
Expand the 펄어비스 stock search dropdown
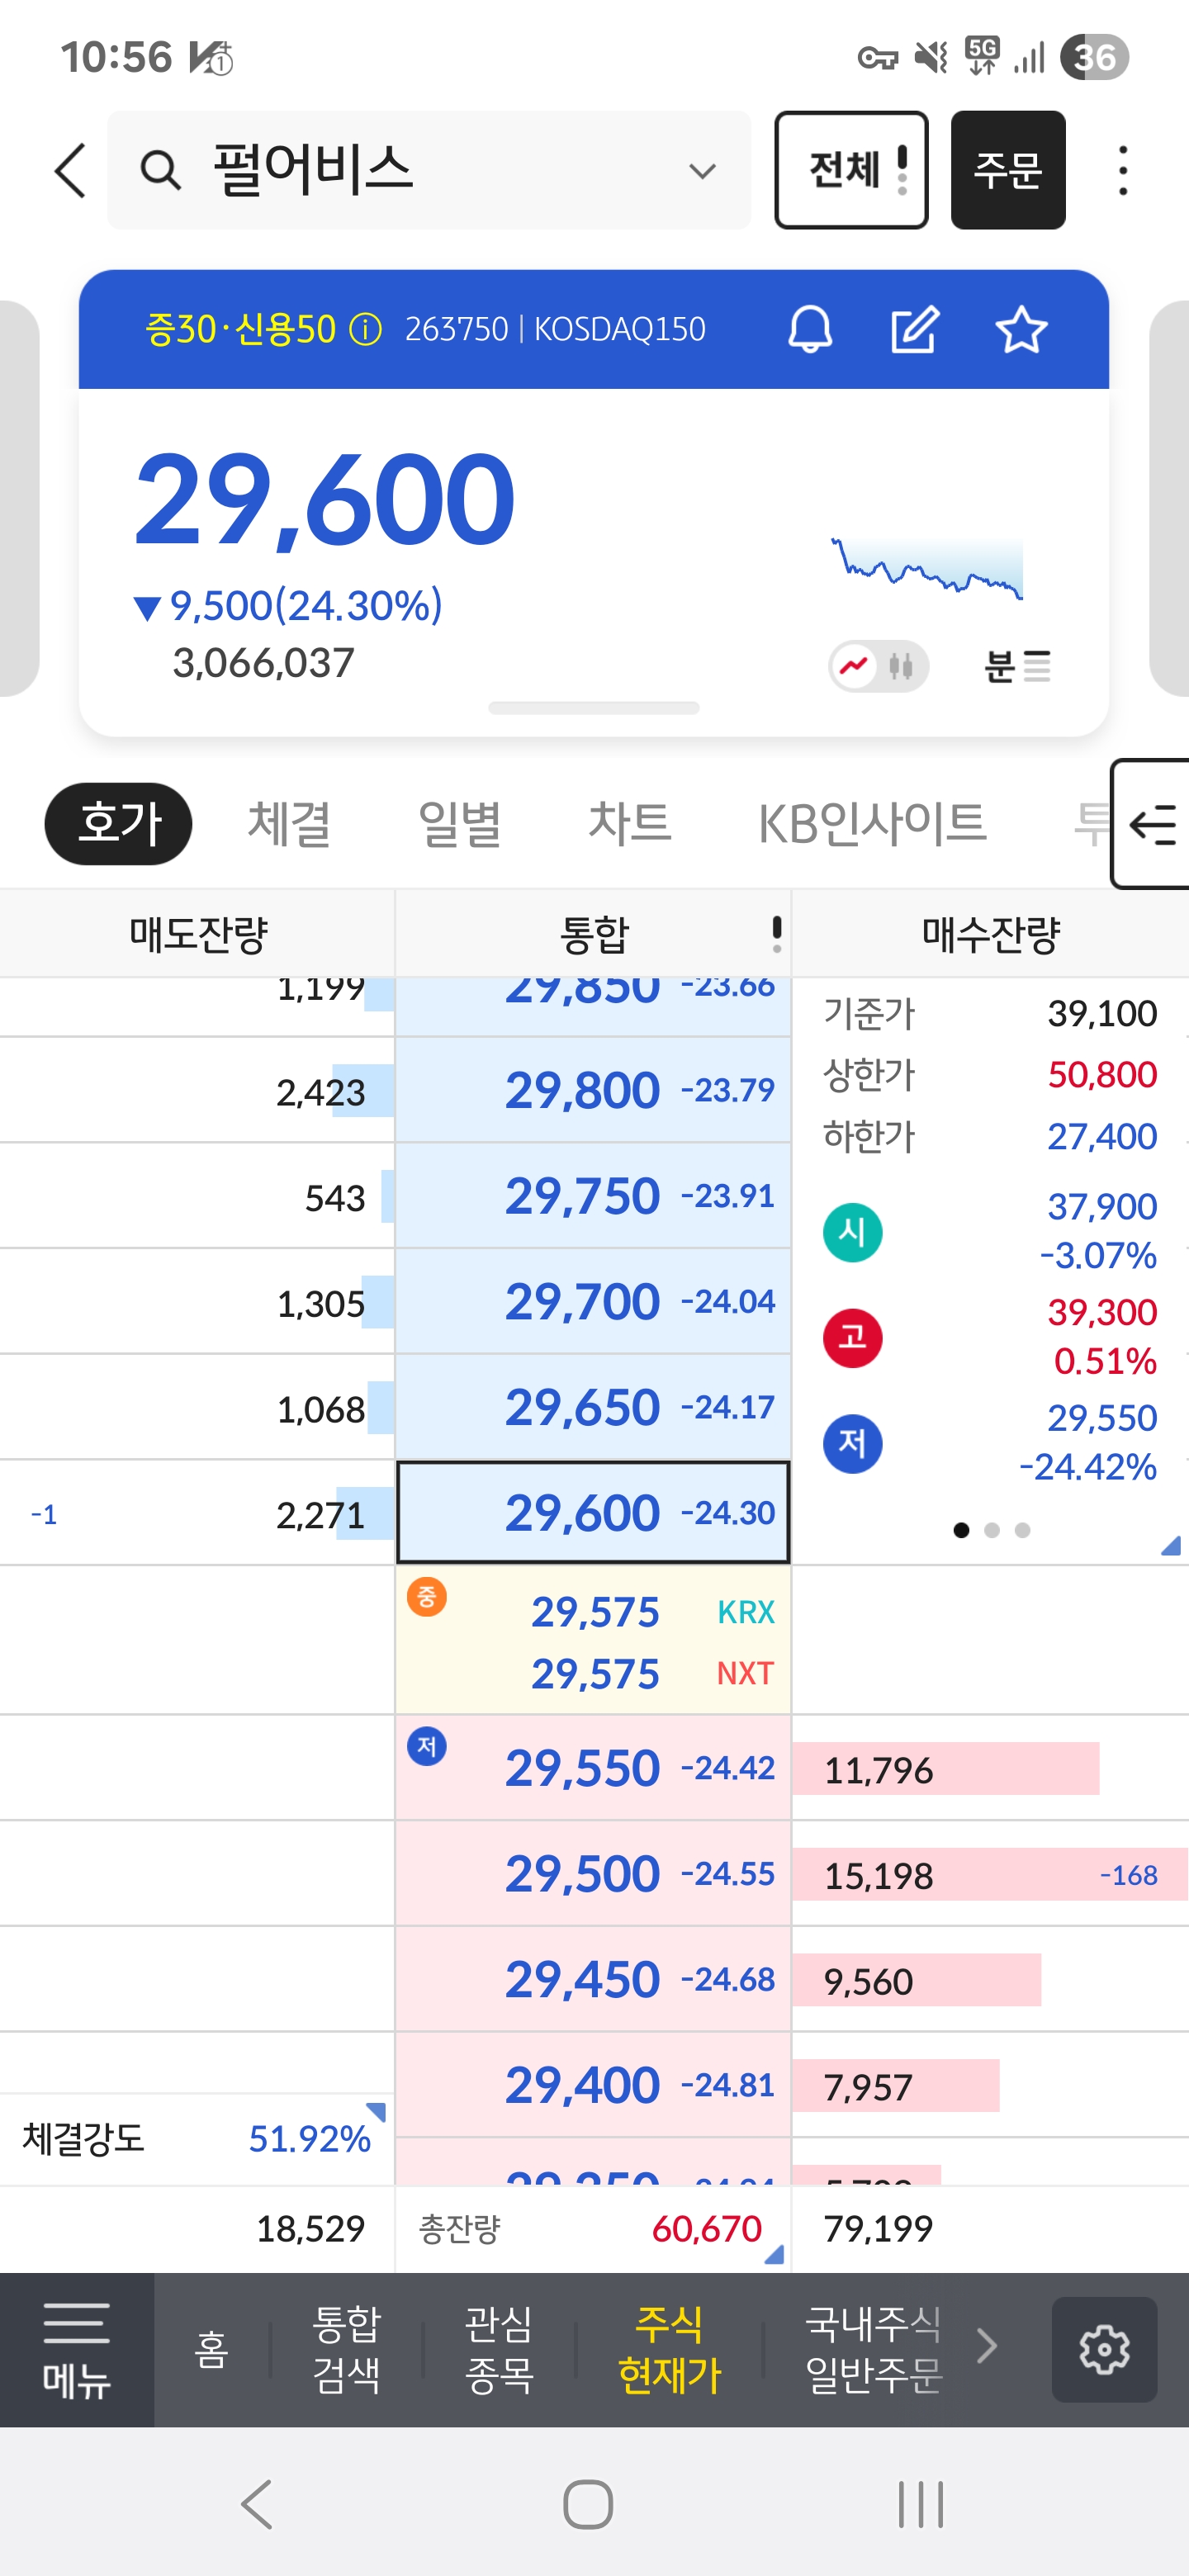[x=702, y=171]
